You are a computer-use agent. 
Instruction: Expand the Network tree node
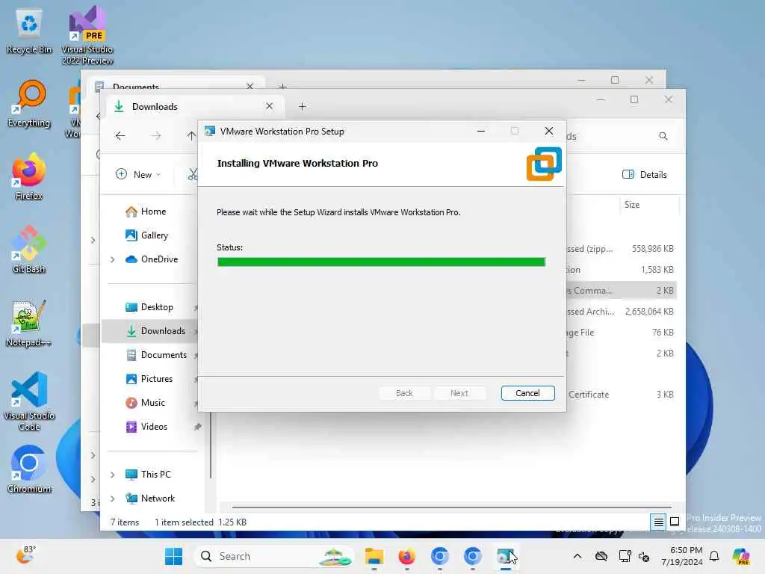point(113,499)
